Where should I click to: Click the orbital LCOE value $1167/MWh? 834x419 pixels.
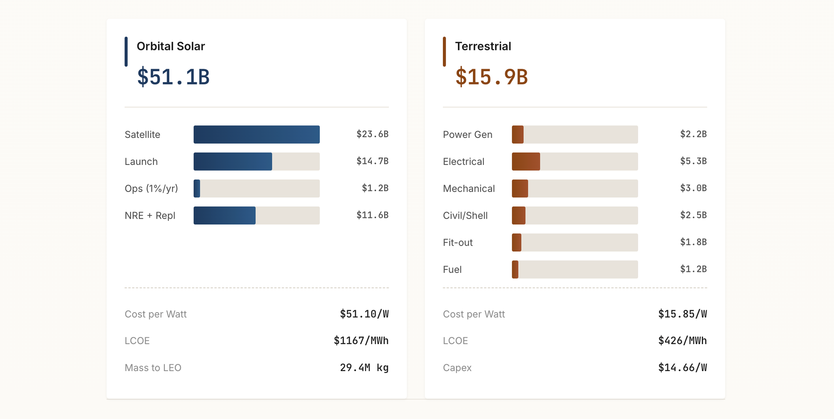click(x=361, y=341)
